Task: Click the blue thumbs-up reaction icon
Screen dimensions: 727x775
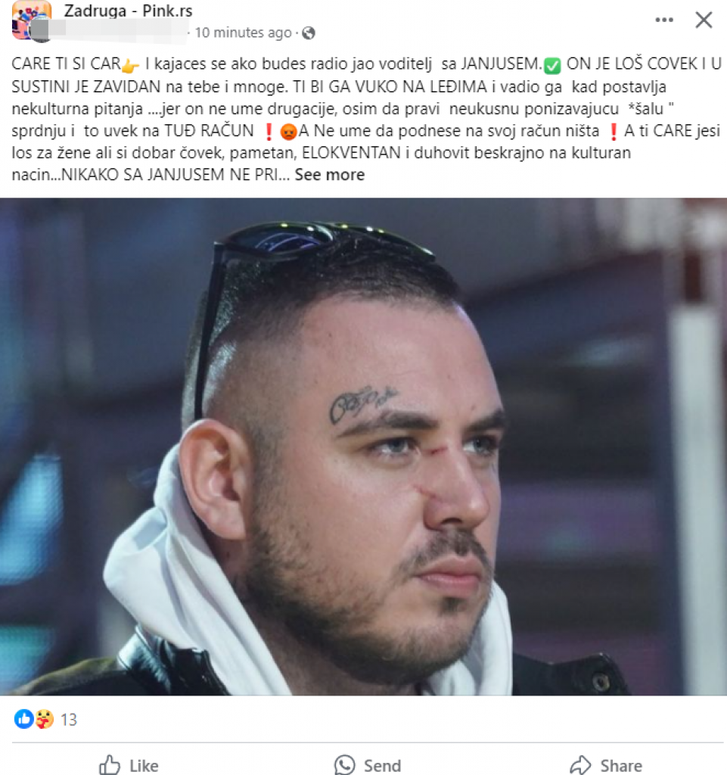Action: [x=23, y=719]
